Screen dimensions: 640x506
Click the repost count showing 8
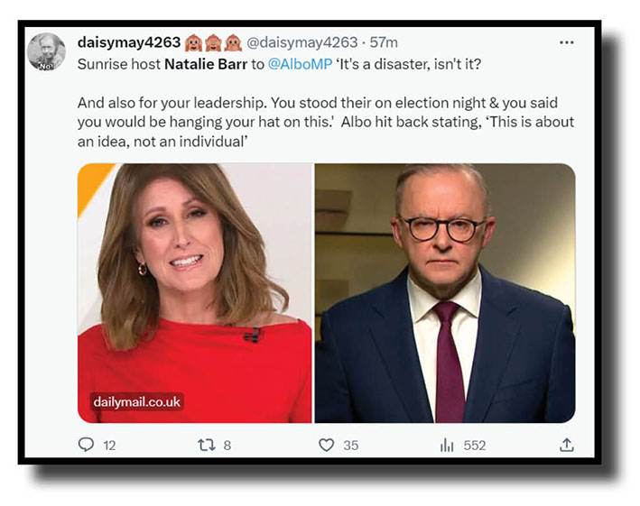(227, 446)
